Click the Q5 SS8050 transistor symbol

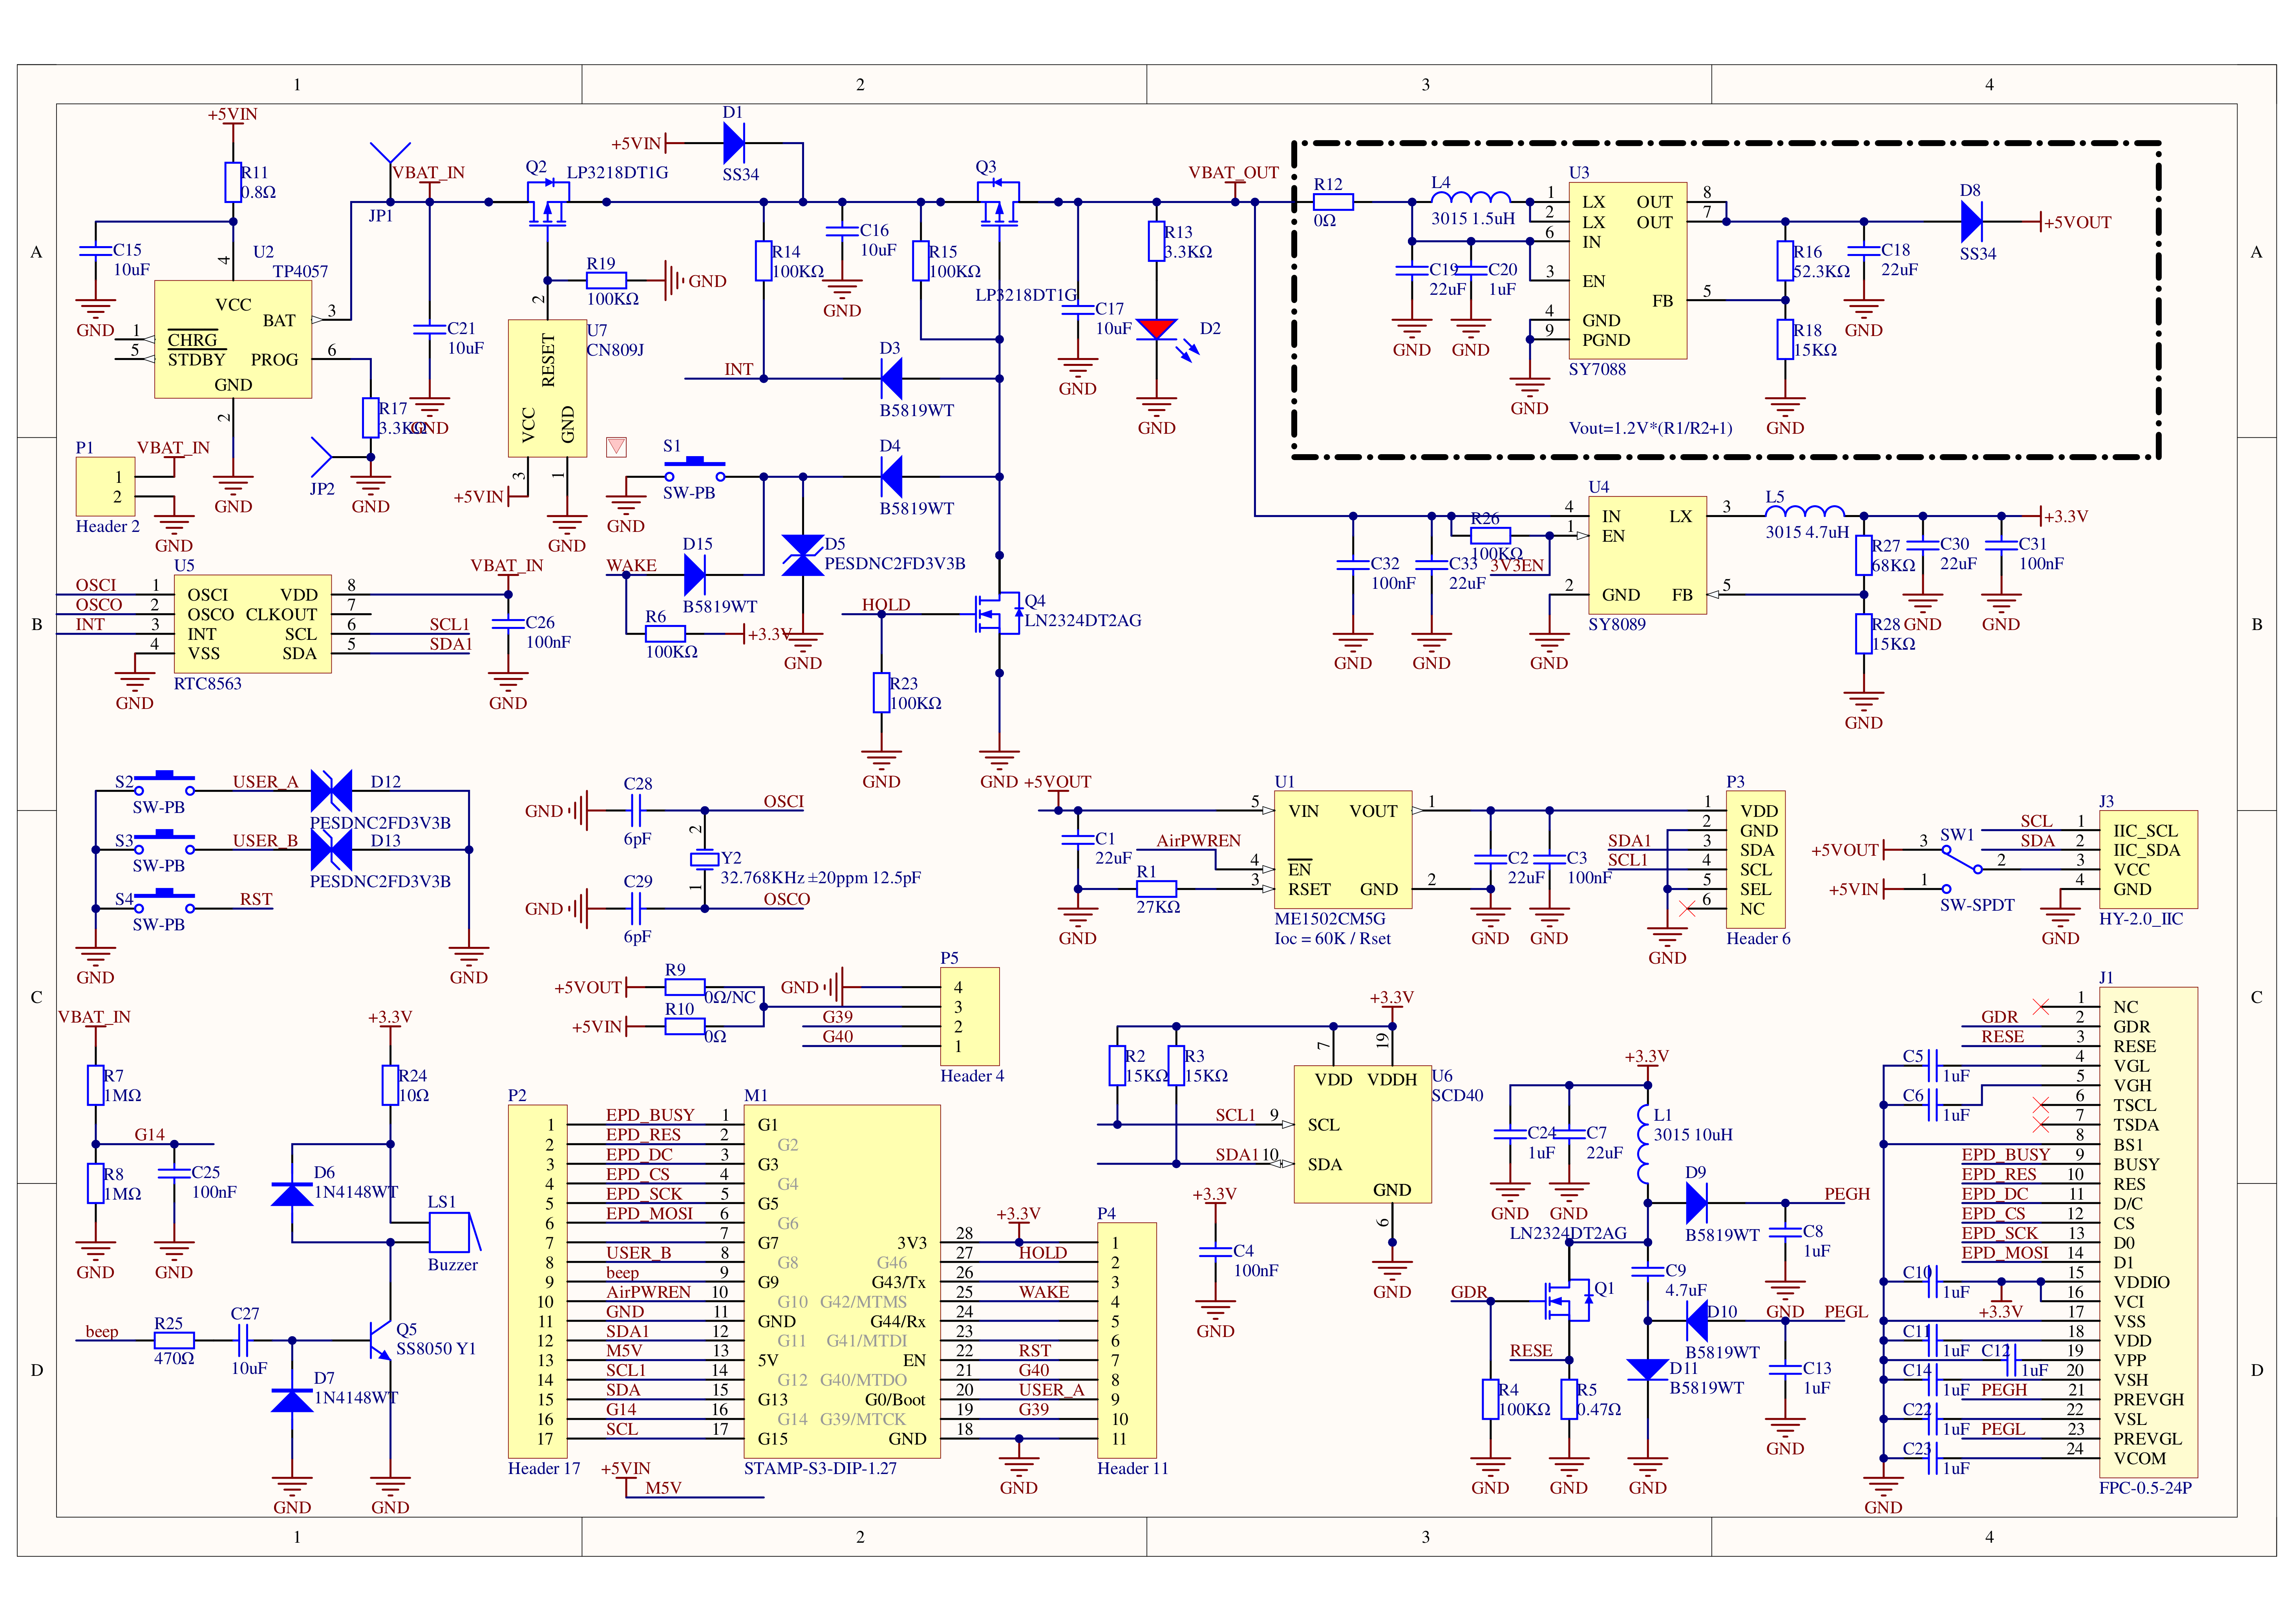pyautogui.click(x=381, y=1340)
